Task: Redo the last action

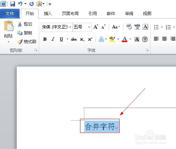Action: (x=31, y=4)
